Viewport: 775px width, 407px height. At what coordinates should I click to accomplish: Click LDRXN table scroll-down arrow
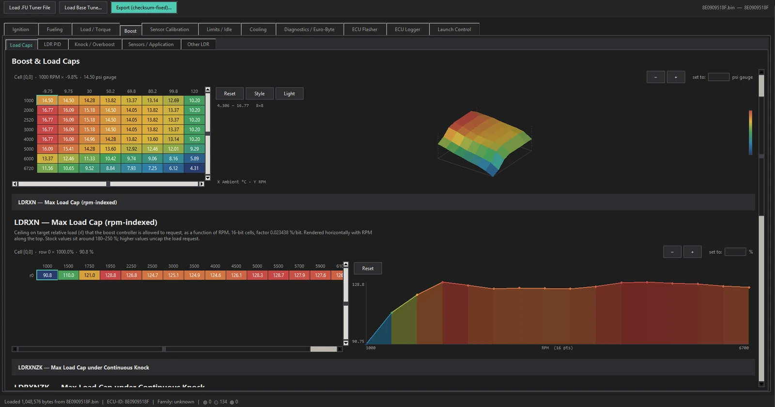(346, 343)
